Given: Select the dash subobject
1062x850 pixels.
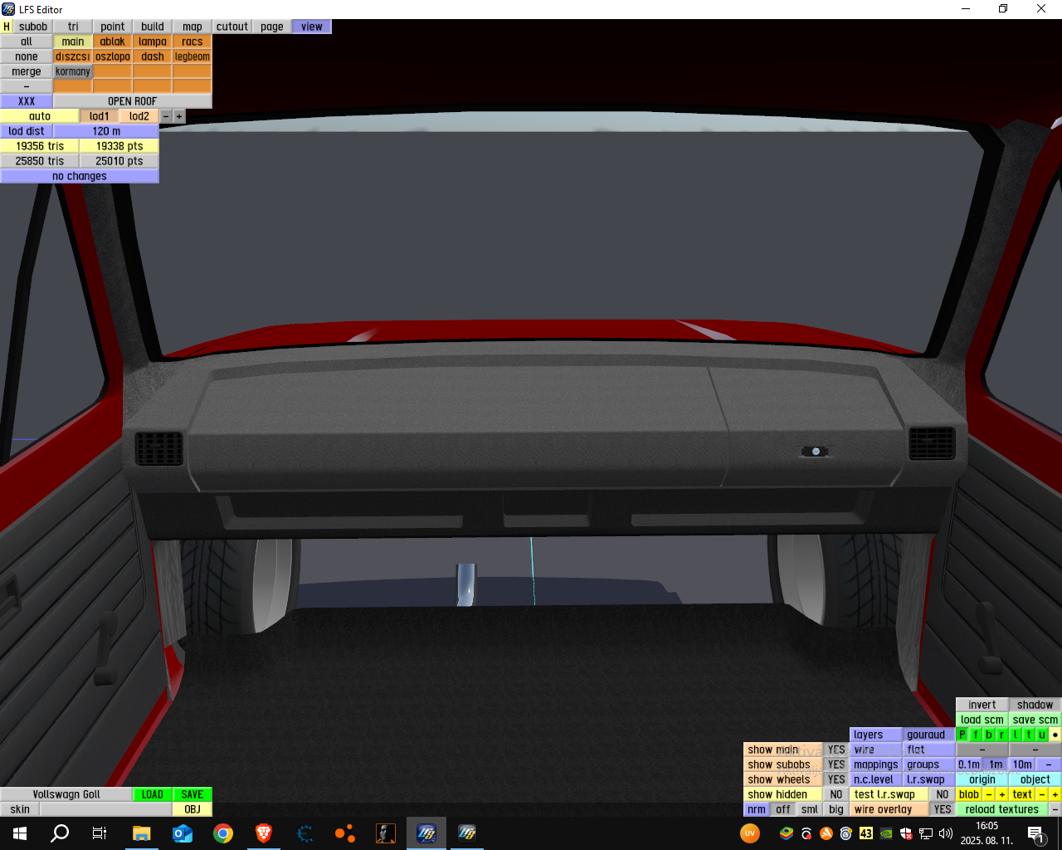Looking at the screenshot, I should click(153, 56).
